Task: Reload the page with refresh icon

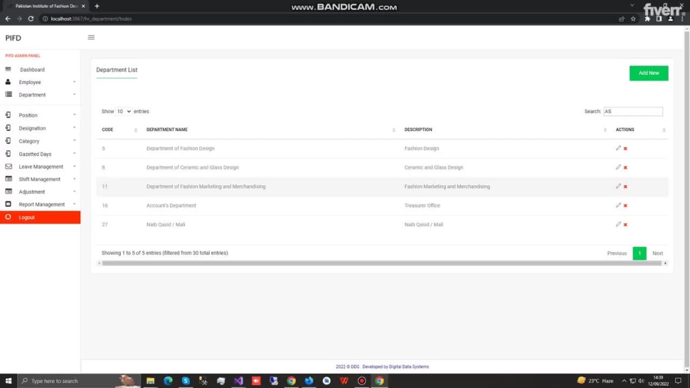Action: (x=31, y=19)
